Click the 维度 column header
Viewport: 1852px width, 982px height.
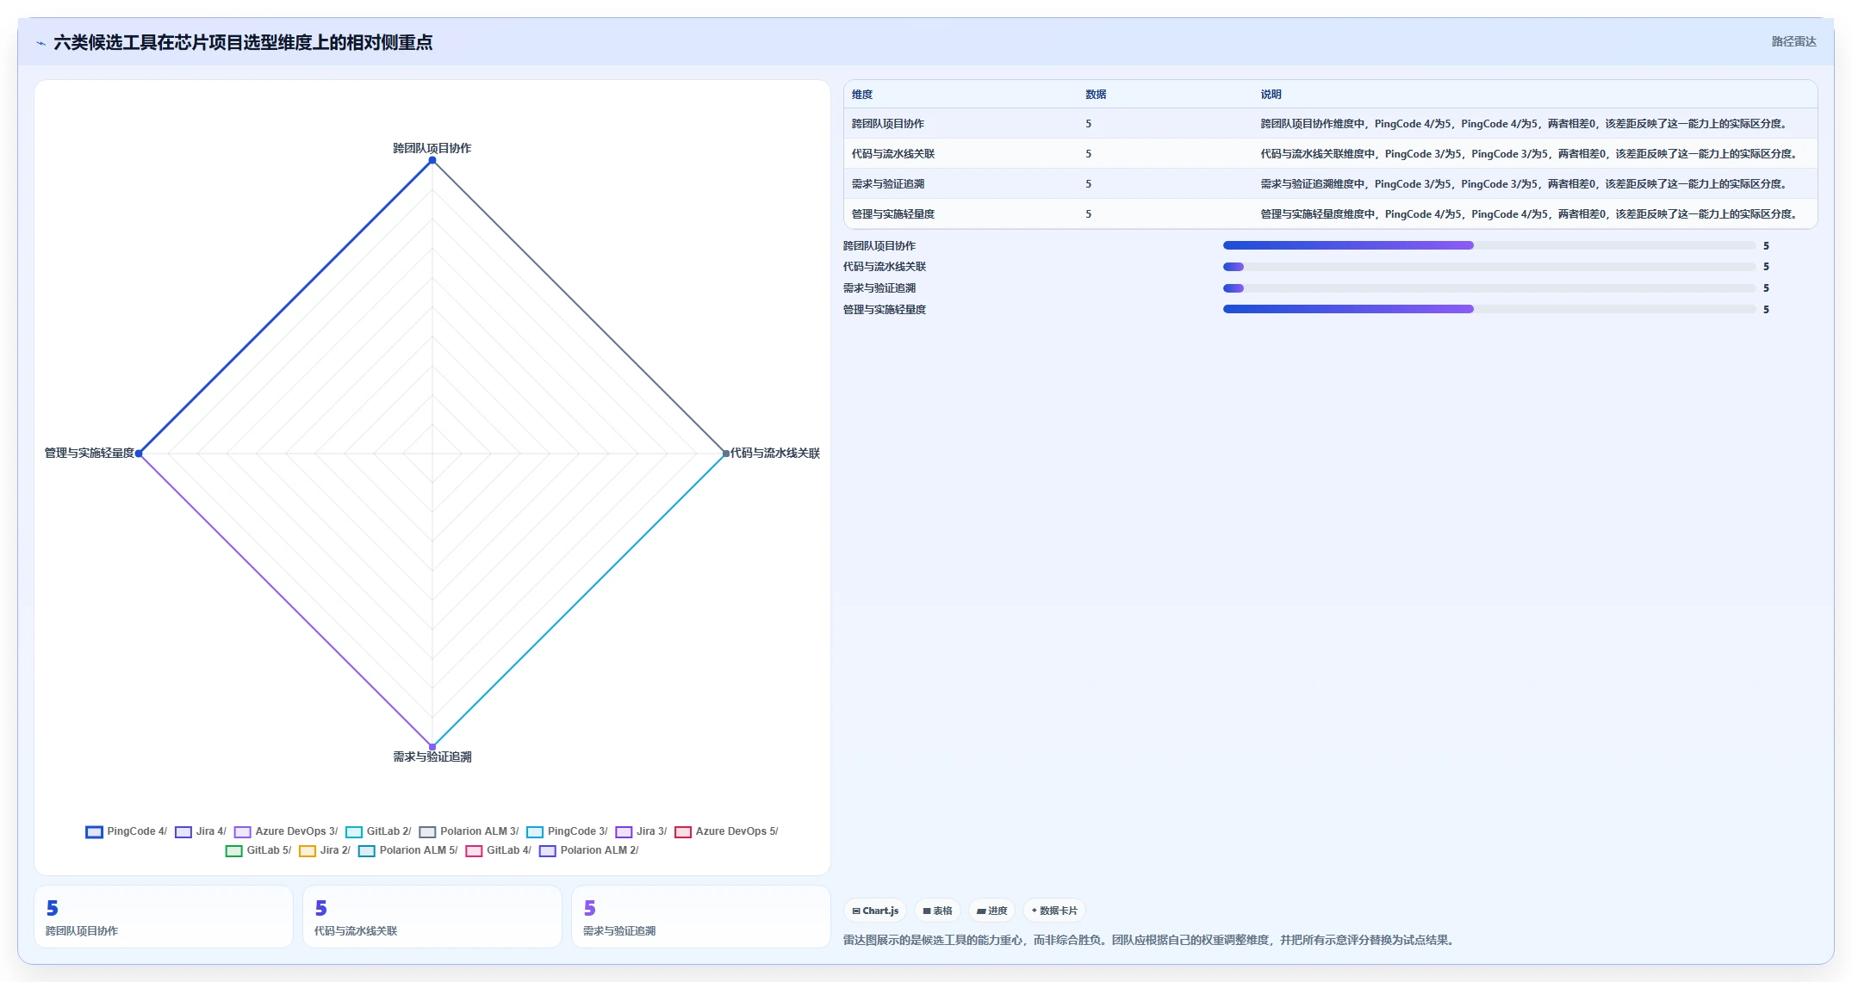tap(862, 95)
